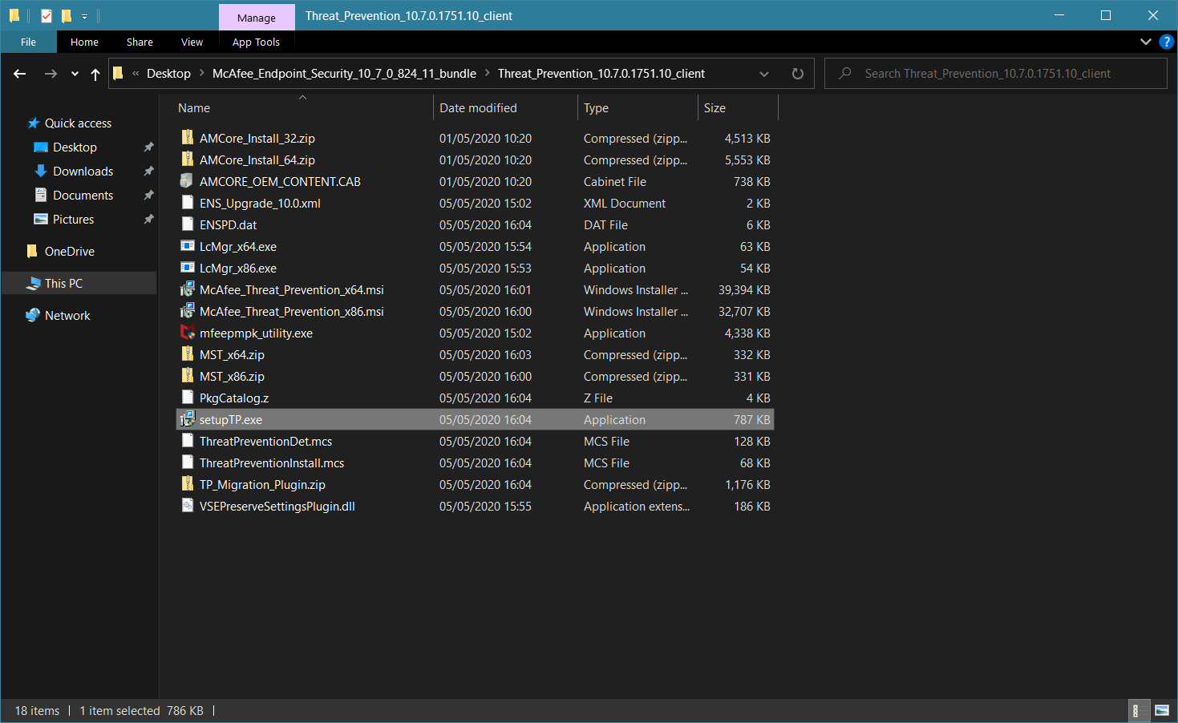Click the mfeepmpk_utility.exe McAfee icon
The width and height of the screenshot is (1178, 723).
click(x=188, y=333)
